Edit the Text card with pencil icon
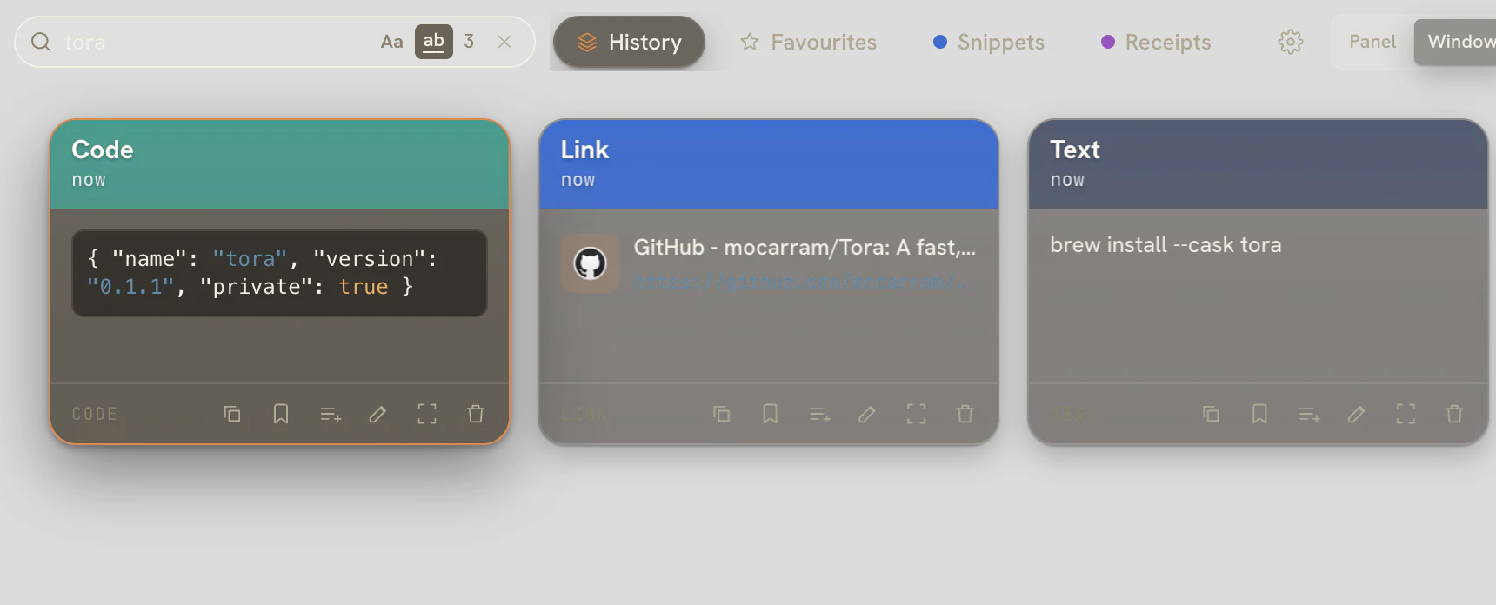Screen dimensions: 1496x605 [x=1357, y=414]
